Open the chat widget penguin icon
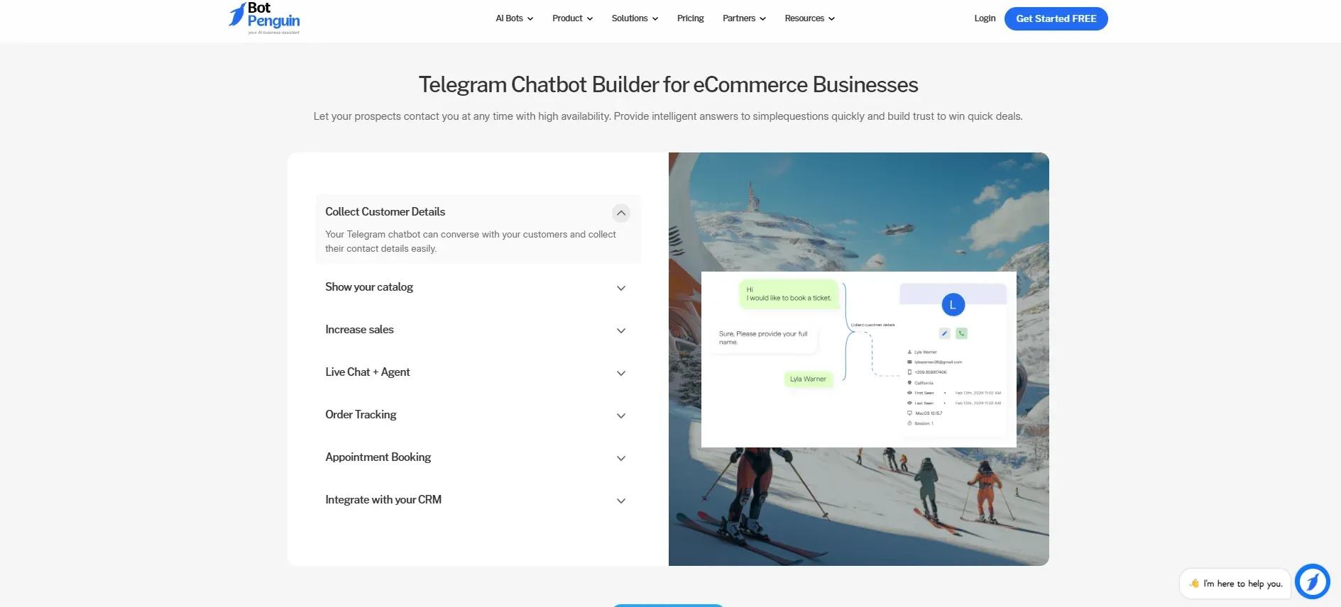Viewport: 1341px width, 607px height. coord(1312,582)
